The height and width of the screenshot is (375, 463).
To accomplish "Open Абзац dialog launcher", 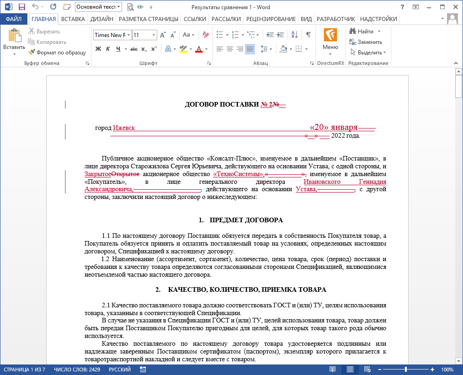I will pyautogui.click(x=312, y=63).
